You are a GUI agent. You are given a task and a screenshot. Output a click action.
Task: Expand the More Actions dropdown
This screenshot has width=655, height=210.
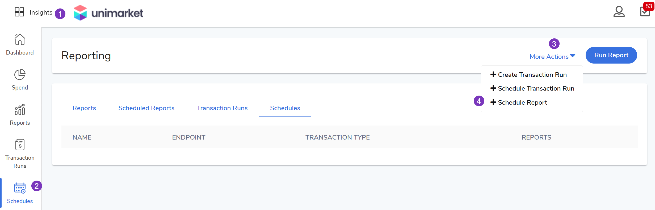tap(549, 57)
